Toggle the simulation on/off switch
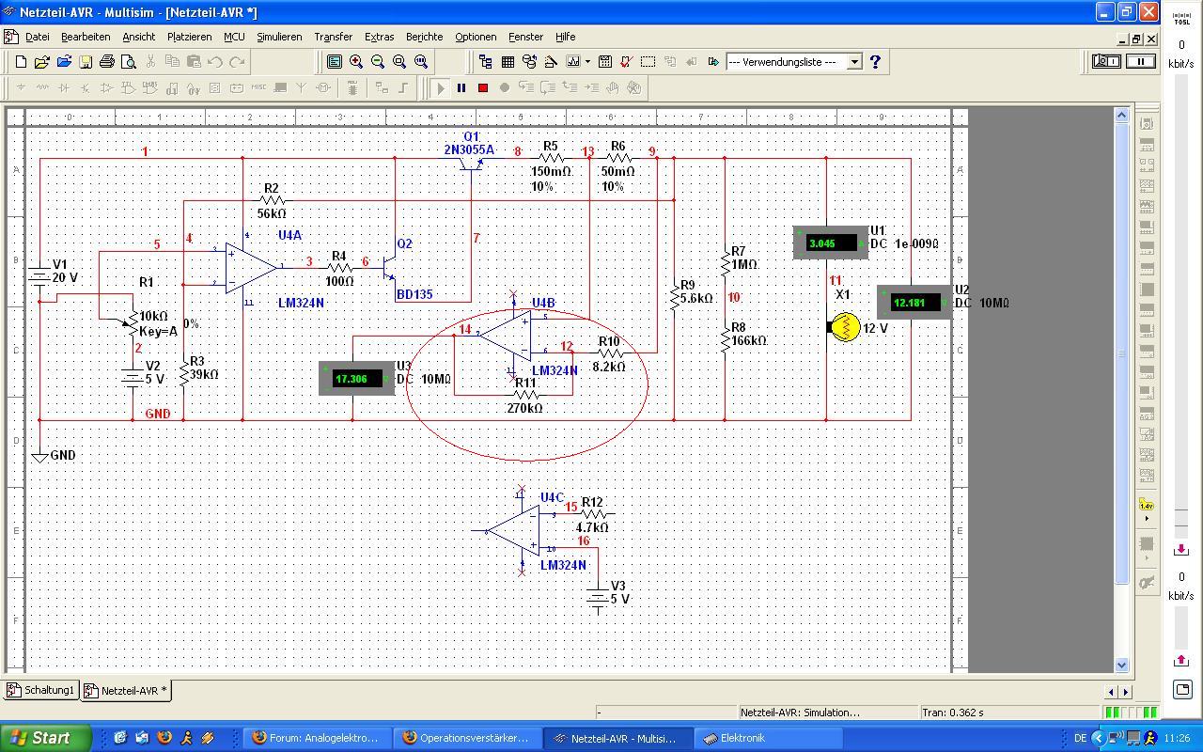The width and height of the screenshot is (1203, 752). click(x=1106, y=61)
